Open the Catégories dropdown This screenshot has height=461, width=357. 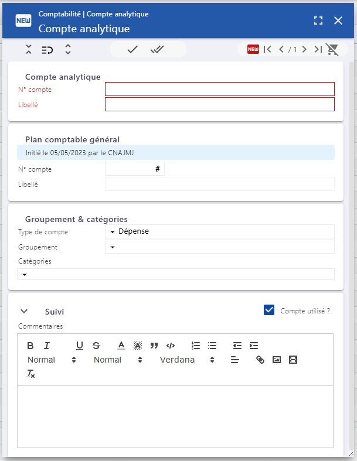pyautogui.click(x=176, y=274)
